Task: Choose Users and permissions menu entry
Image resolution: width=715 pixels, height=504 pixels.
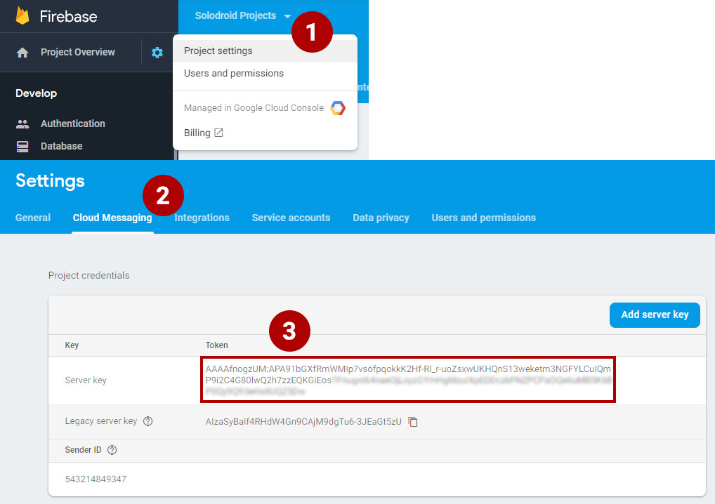Action: [233, 73]
